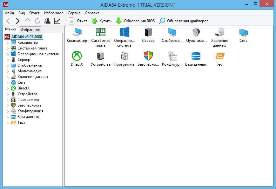Expand the Тест tree node
The height and width of the screenshot is (189, 276).
click(x=8, y=123)
